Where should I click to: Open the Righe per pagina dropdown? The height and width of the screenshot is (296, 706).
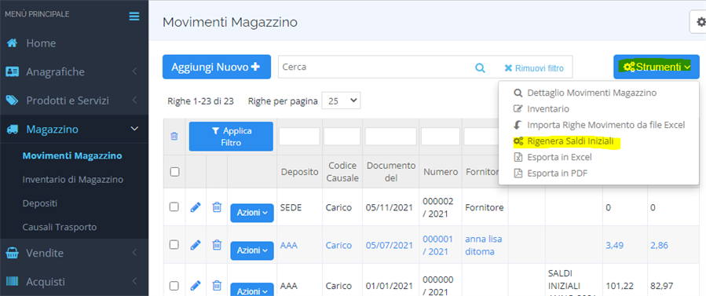pyautogui.click(x=341, y=100)
